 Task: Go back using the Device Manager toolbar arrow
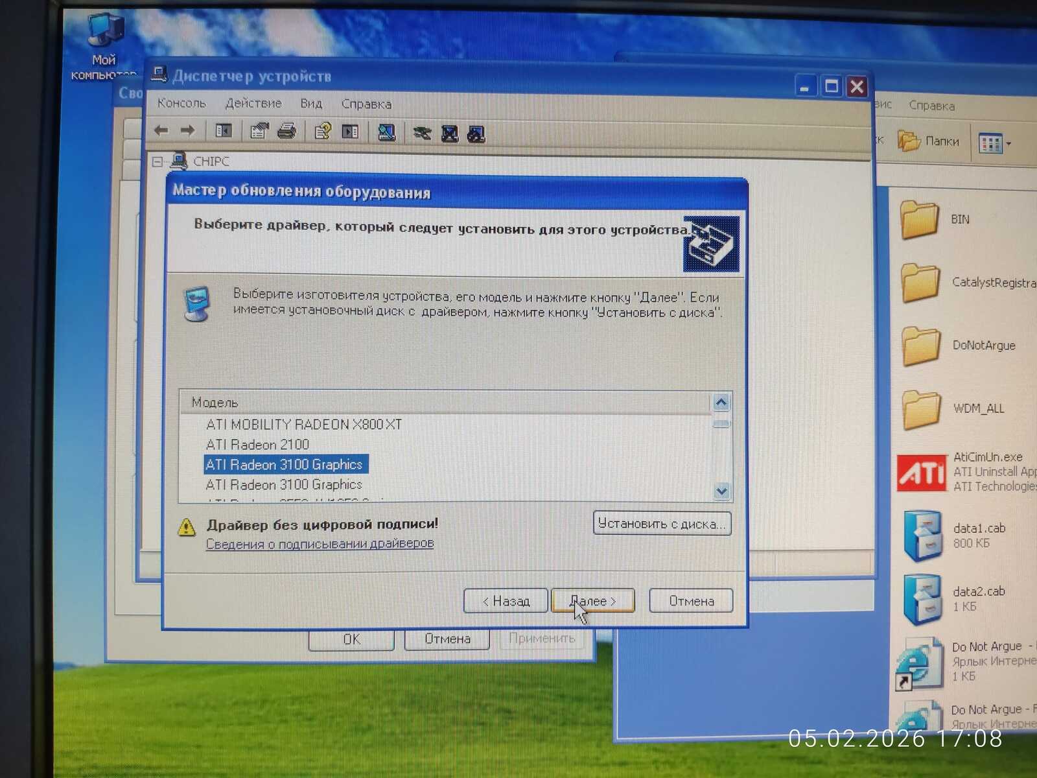[161, 131]
